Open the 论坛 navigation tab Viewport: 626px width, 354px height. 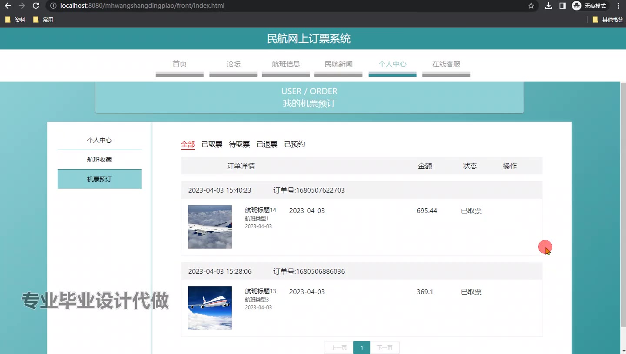tap(233, 64)
